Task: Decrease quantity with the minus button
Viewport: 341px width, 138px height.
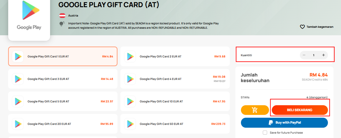Action: pos(304,55)
